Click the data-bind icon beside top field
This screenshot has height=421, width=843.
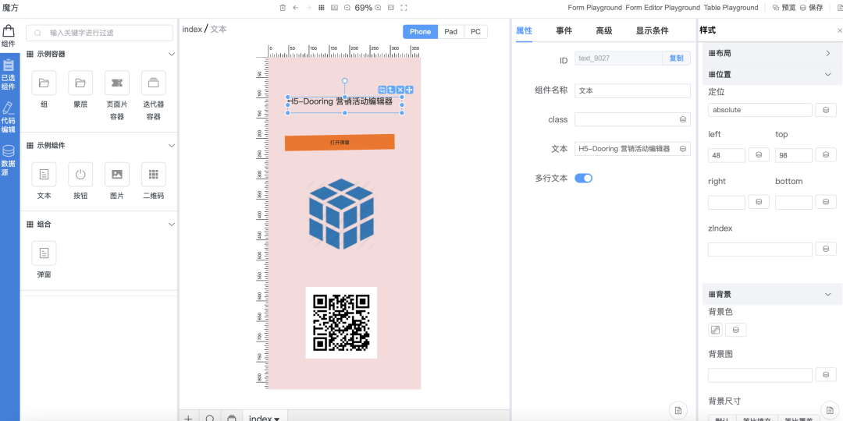826,155
